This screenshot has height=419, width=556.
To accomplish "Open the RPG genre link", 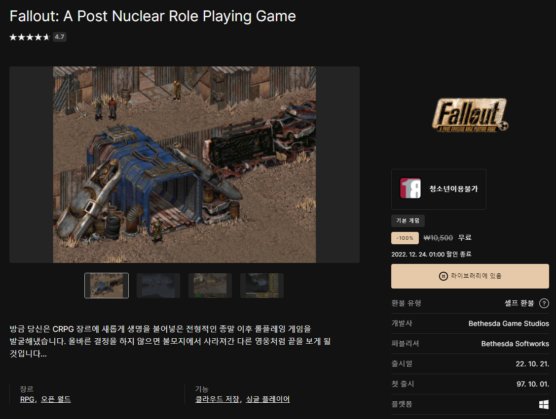I will pyautogui.click(x=27, y=399).
